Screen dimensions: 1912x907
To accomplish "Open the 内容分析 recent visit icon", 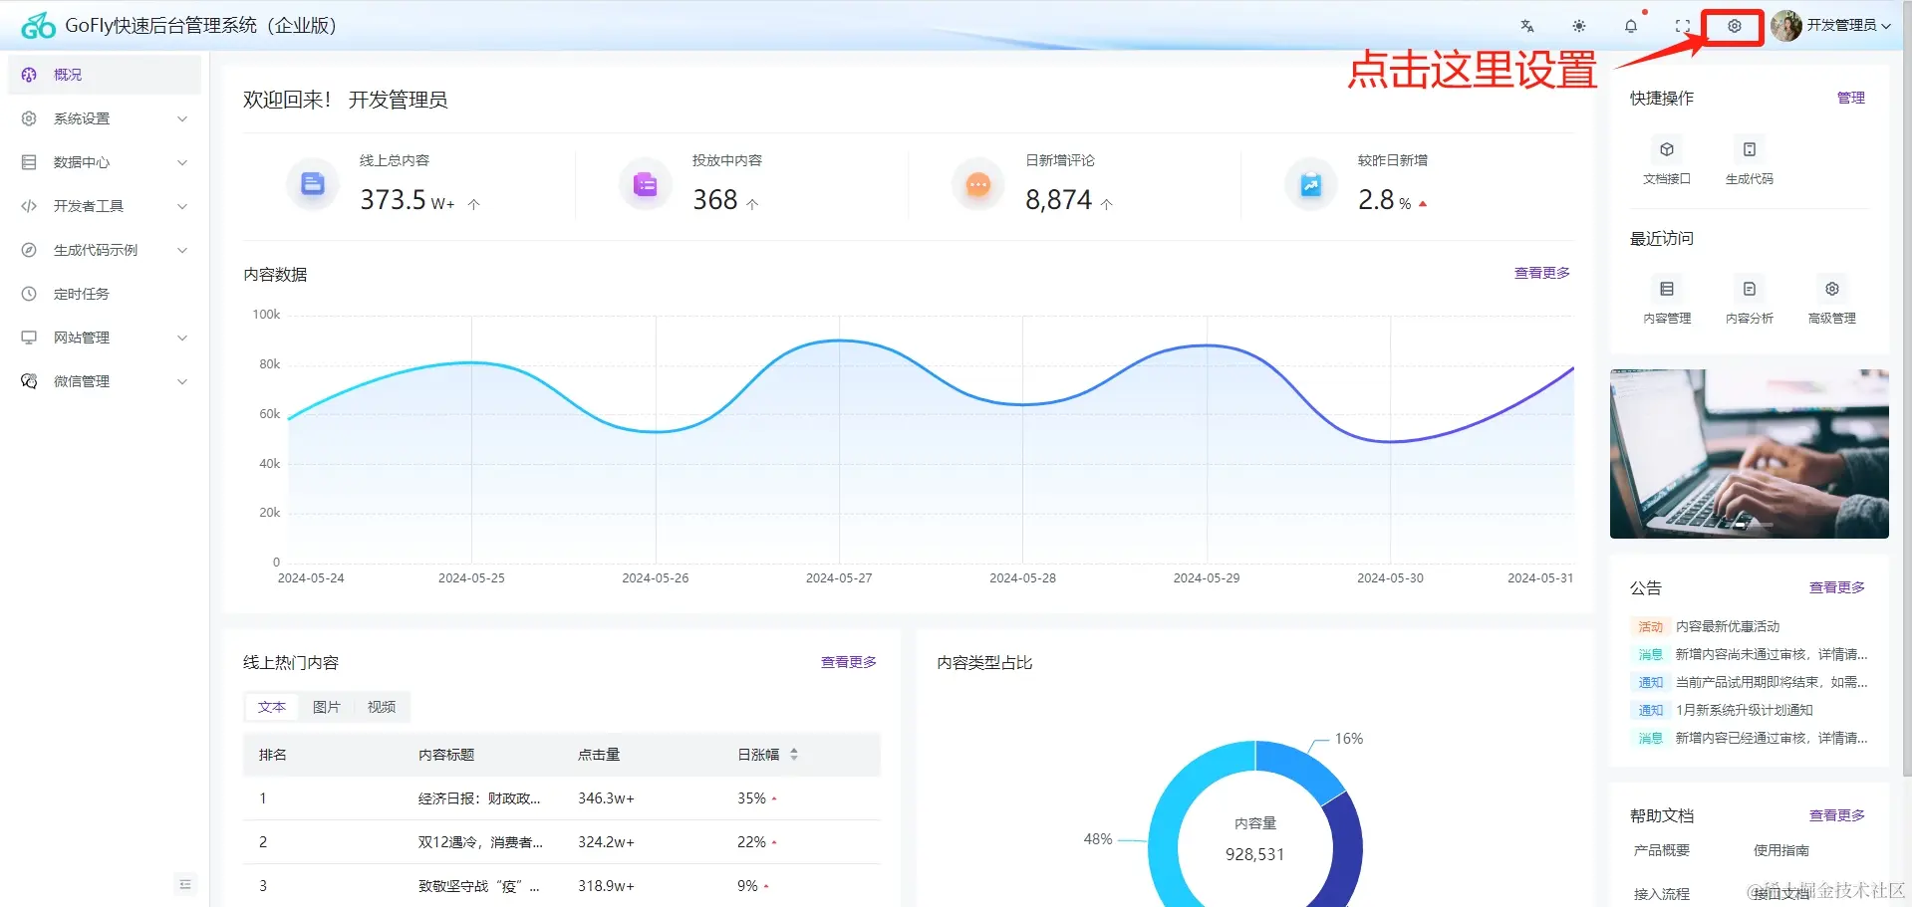I will (x=1750, y=289).
